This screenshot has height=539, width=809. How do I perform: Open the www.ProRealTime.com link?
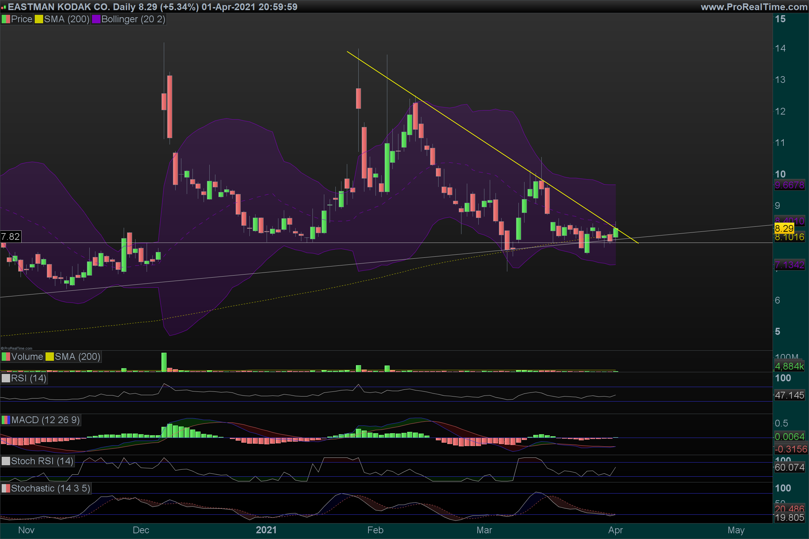(754, 7)
